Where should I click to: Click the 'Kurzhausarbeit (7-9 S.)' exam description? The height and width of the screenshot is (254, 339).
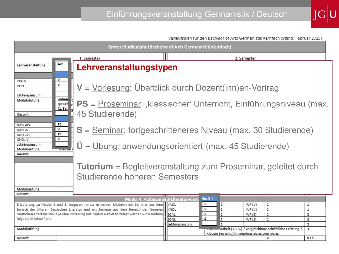[254, 229]
